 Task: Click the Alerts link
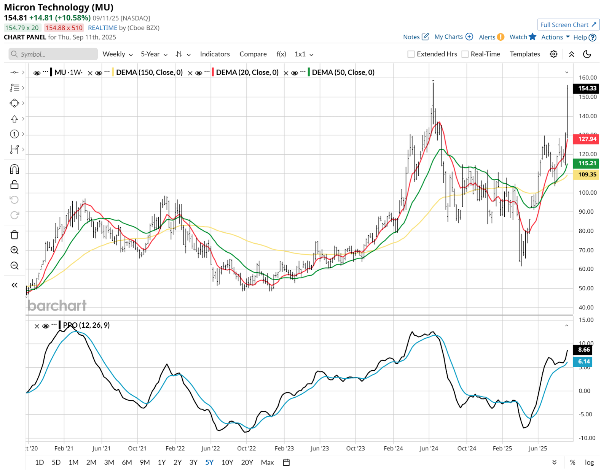(491, 37)
